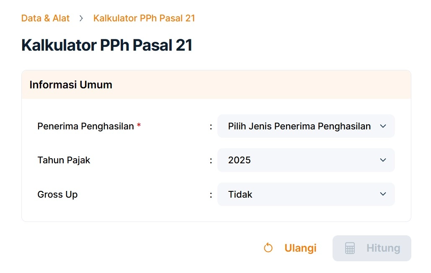Click the red required asterisk
431x273 pixels.
139,126
